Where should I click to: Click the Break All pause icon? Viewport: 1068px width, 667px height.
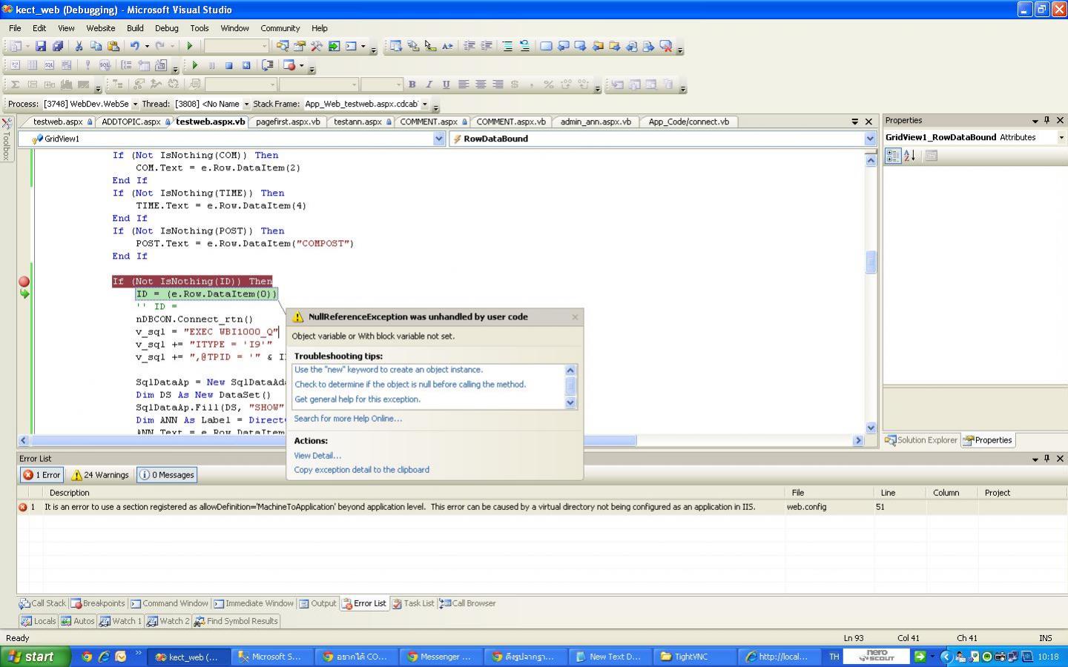click(x=212, y=65)
